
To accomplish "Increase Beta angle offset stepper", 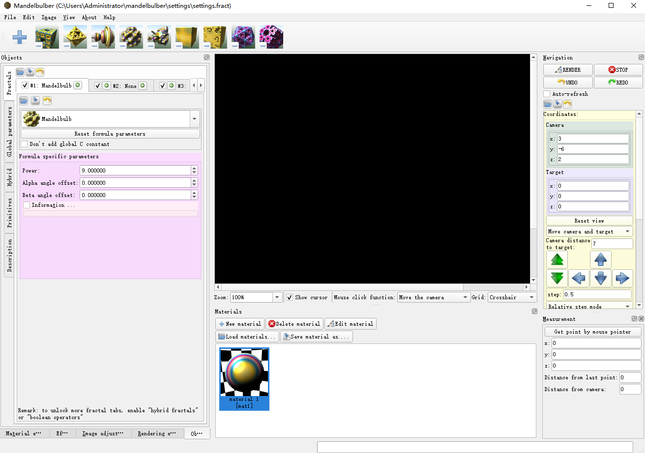I will (195, 193).
